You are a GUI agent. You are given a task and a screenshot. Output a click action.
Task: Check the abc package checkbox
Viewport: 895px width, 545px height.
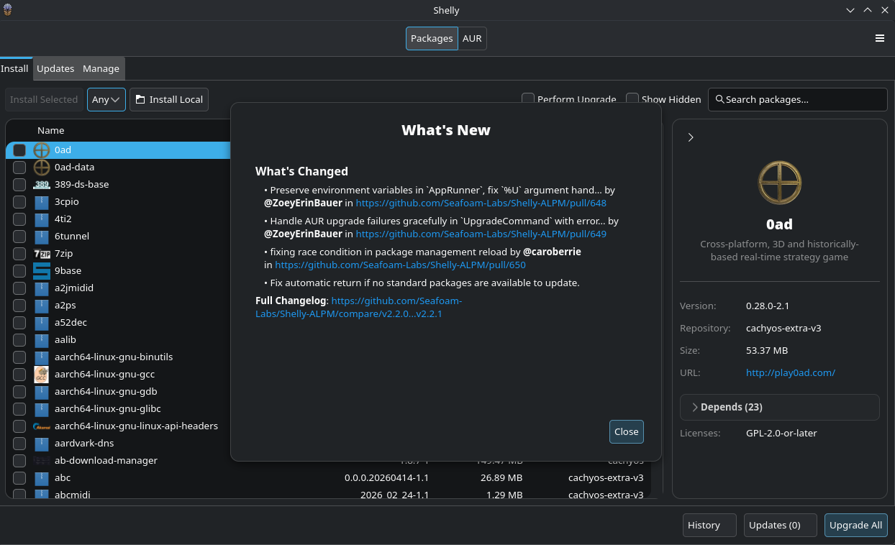coord(19,478)
